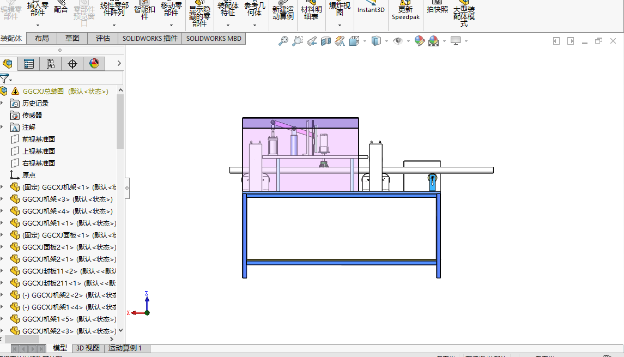Select 原点 origin item
624x357 pixels.
click(x=29, y=175)
